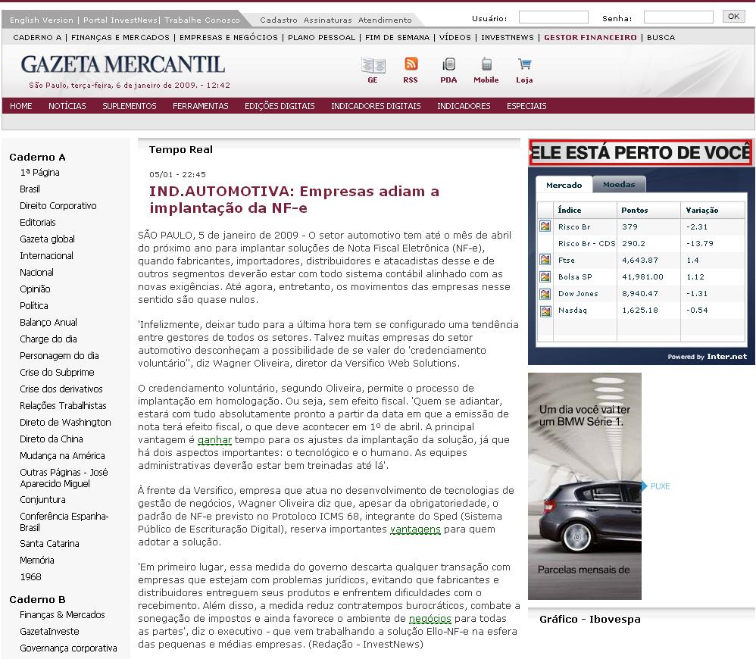Click the GE edition icon
The height and width of the screenshot is (659, 756).
[x=373, y=66]
